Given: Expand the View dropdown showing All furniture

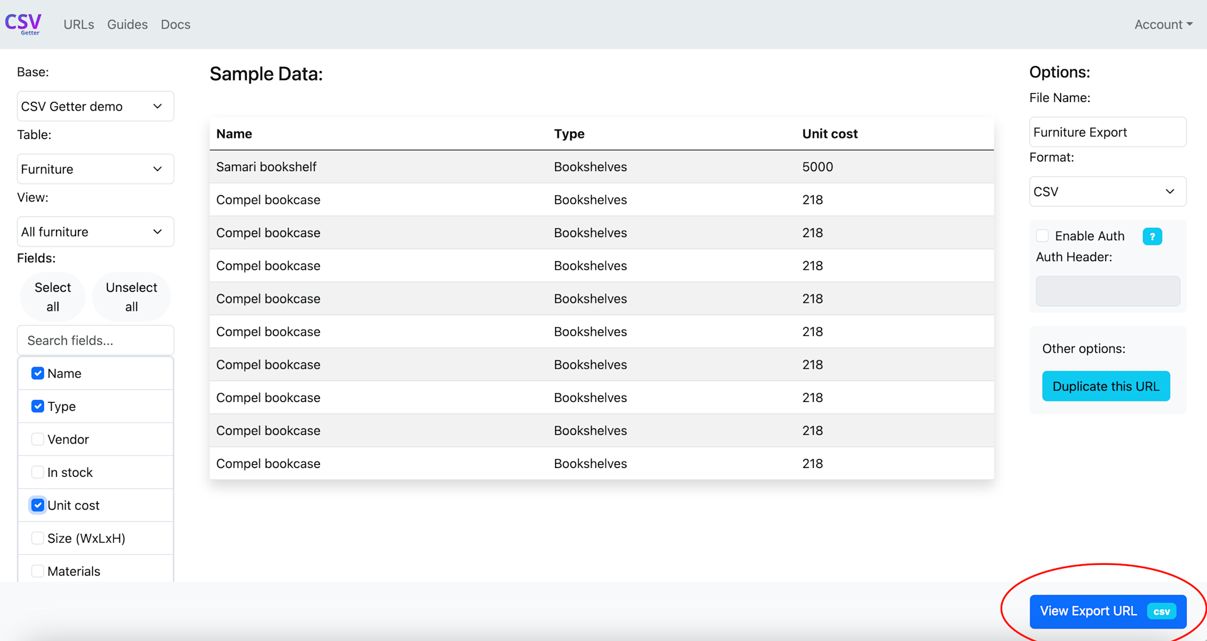Looking at the screenshot, I should [95, 231].
